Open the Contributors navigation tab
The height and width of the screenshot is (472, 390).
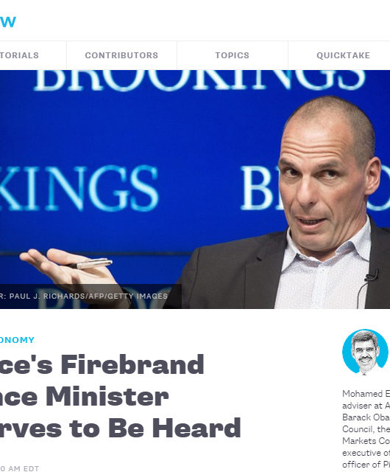121,55
